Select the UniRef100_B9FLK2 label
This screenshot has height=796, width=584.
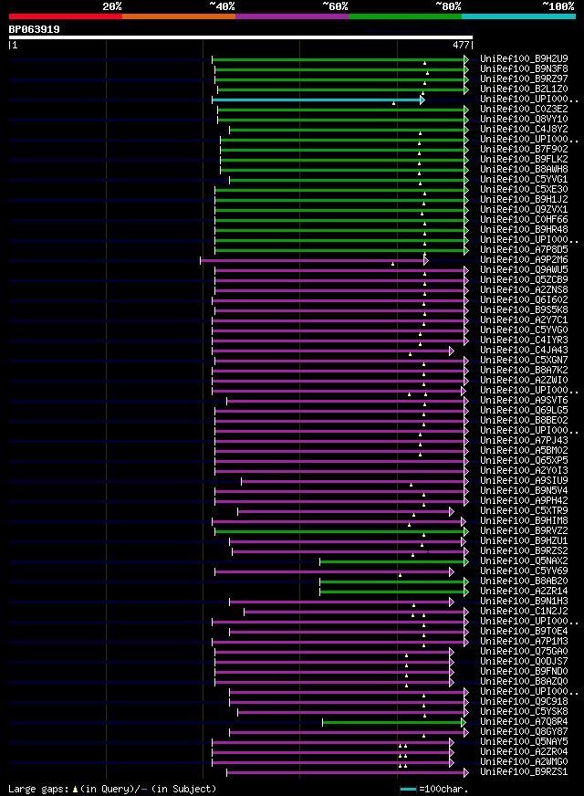coord(524,160)
